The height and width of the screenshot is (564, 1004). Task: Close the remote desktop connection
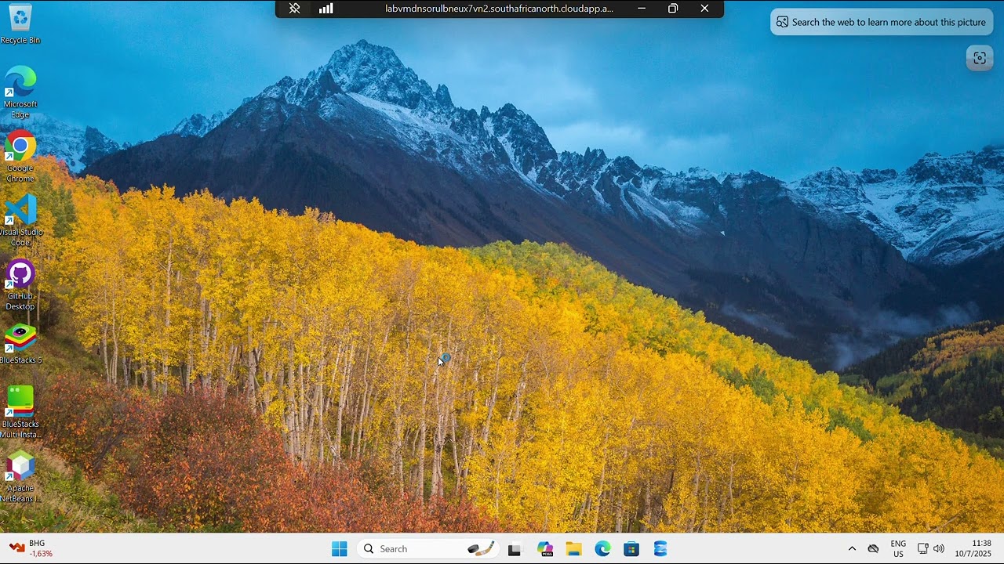coord(704,9)
